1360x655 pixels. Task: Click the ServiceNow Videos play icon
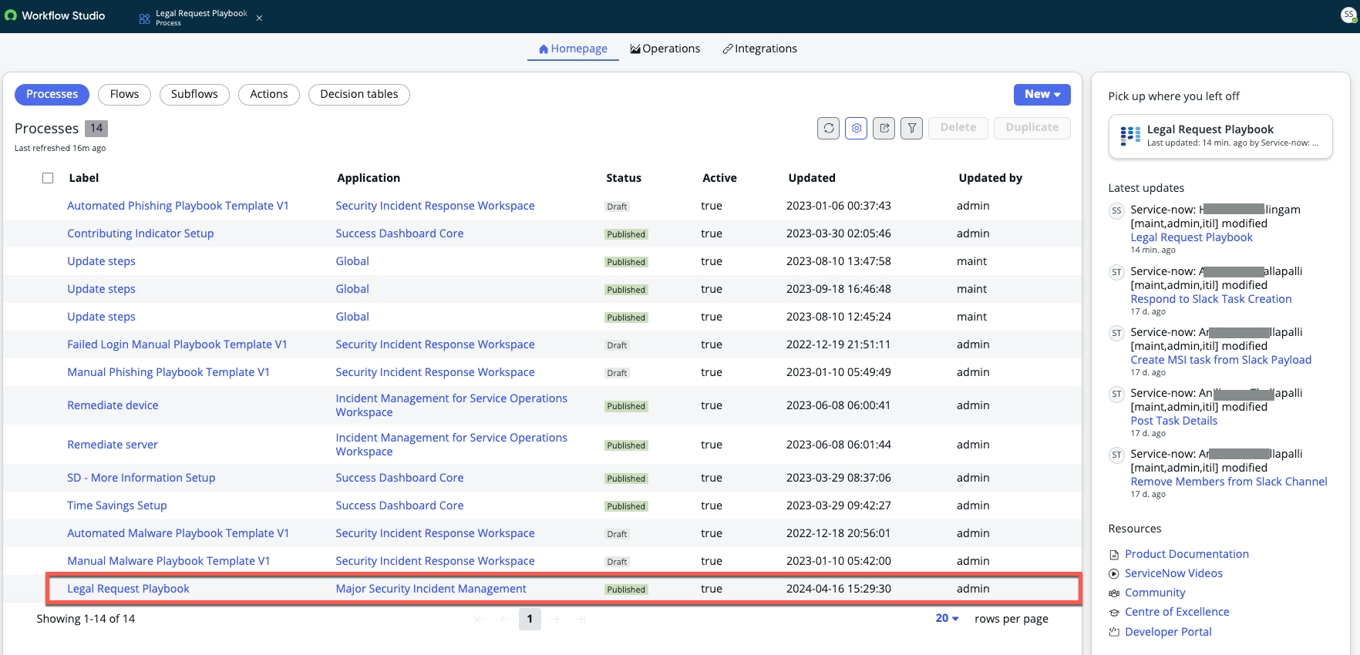[x=1114, y=574]
